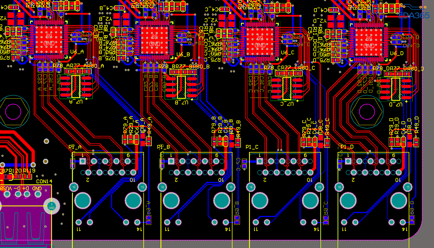Select the R79_D rotated designator
434x248 pixels.
[391, 126]
